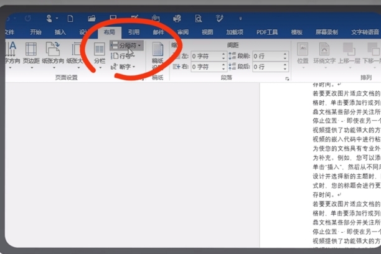
Task: Open paragraph dialog launcher in 段落 group
Action: click(x=287, y=78)
